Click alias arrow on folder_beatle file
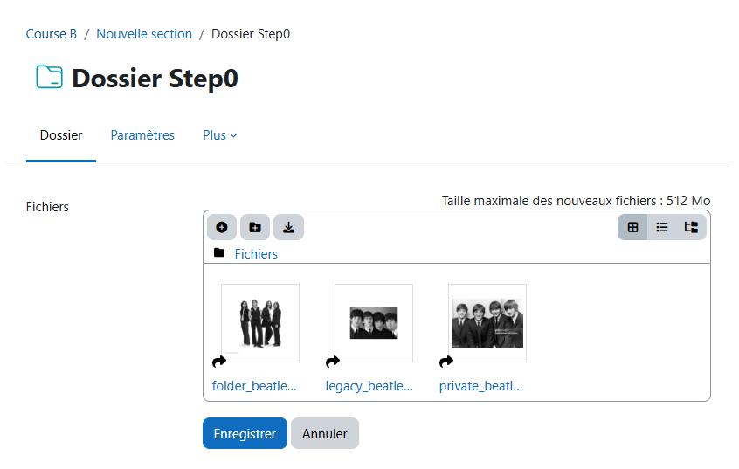Image resolution: width=739 pixels, height=469 pixels. 219,362
